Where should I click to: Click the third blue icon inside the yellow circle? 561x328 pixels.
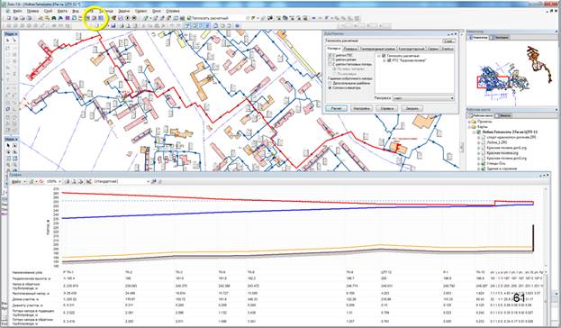click(x=101, y=18)
